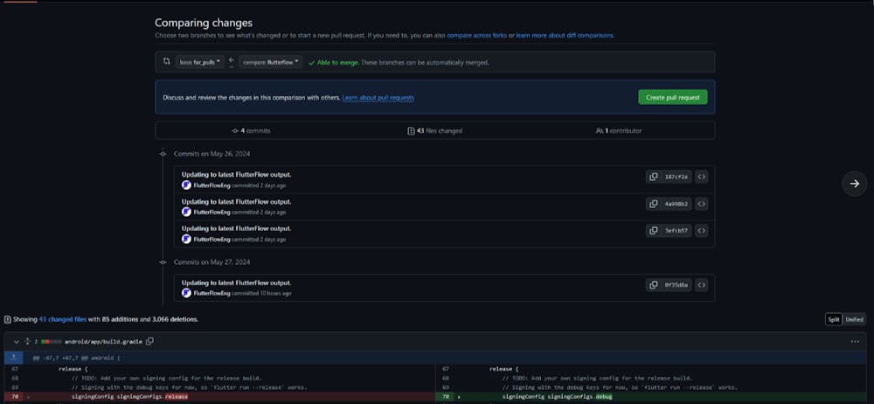Open commit hash 4a998b2
This screenshot has height=404, width=874.
676,204
